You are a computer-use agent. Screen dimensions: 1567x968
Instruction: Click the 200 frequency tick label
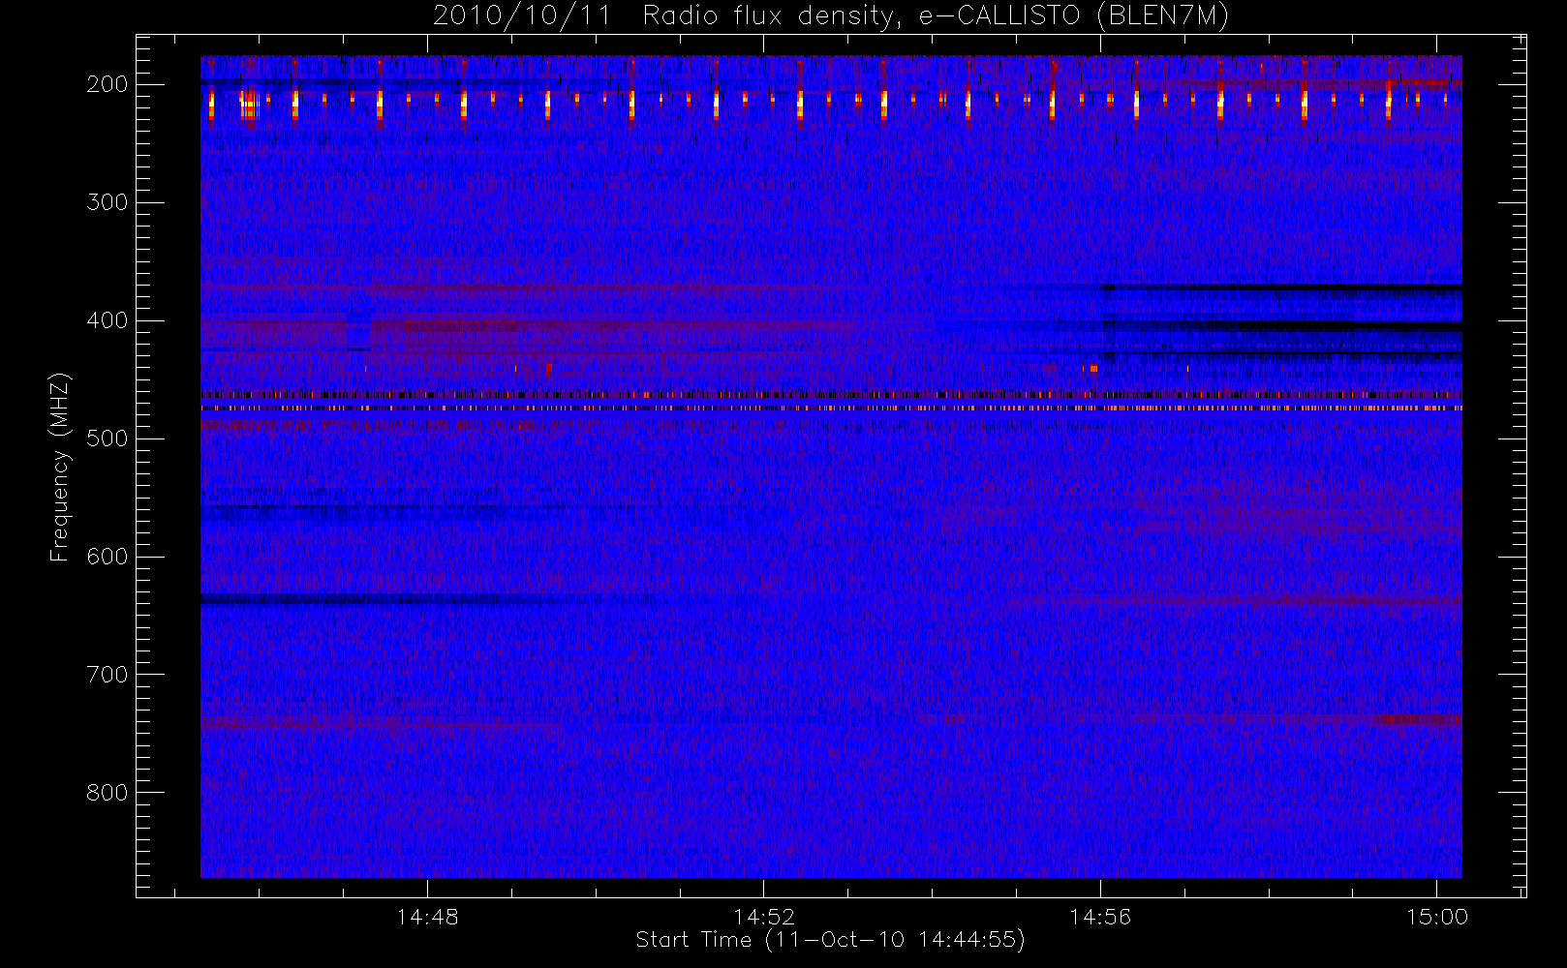108,84
